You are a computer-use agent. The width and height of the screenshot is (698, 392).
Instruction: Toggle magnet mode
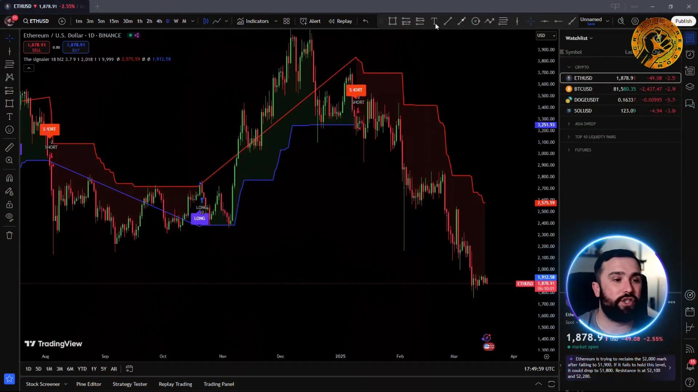[x=9, y=178]
